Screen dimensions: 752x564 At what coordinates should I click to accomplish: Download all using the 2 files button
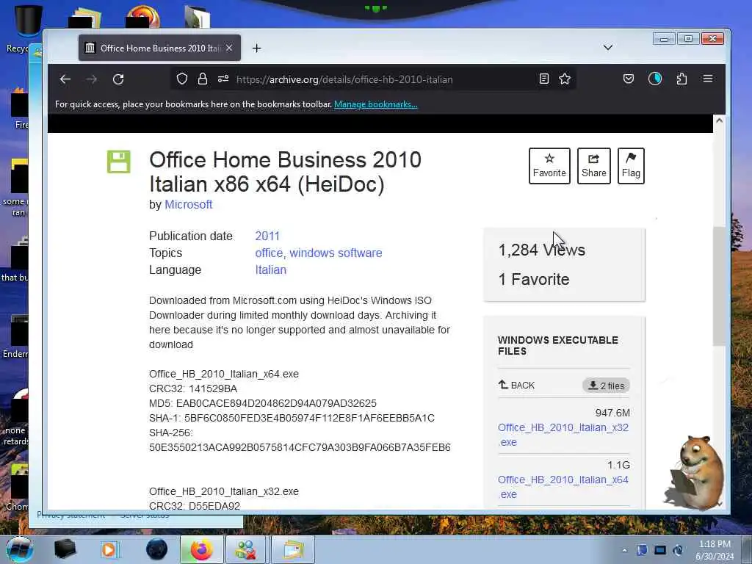tap(606, 386)
